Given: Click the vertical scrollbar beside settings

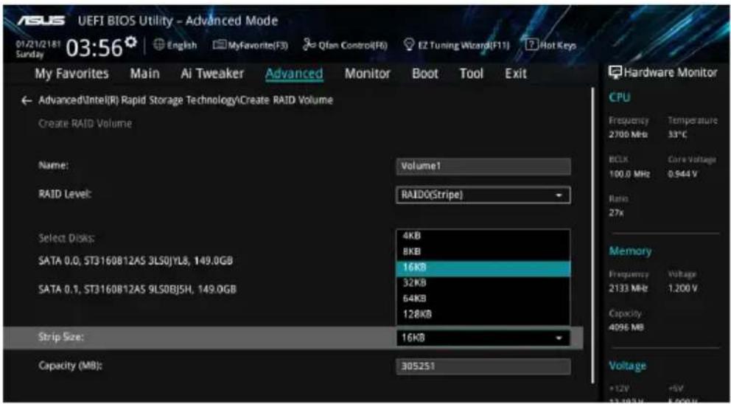Looking at the screenshot, I should 593,236.
